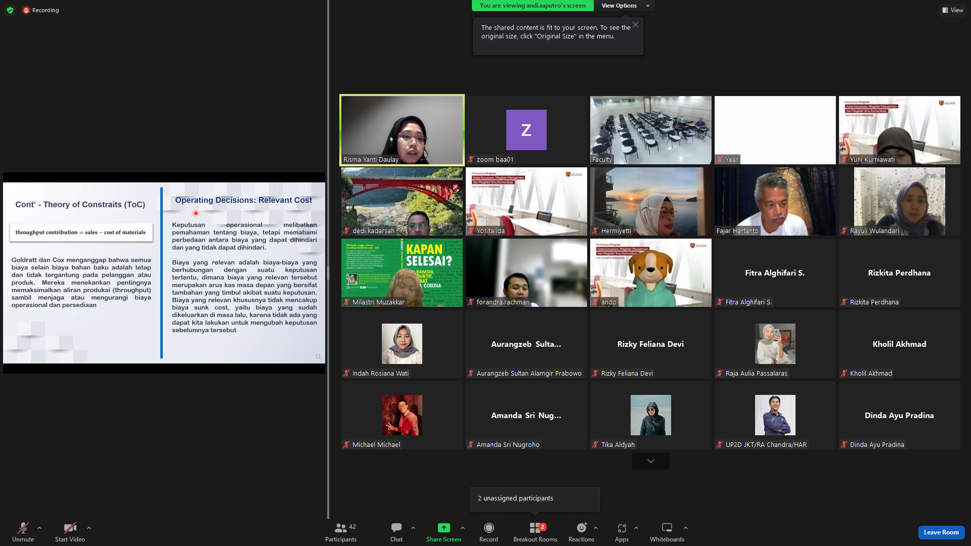Image resolution: width=971 pixels, height=546 pixels.
Task: Expand Reactions options arrow
Action: point(596,528)
